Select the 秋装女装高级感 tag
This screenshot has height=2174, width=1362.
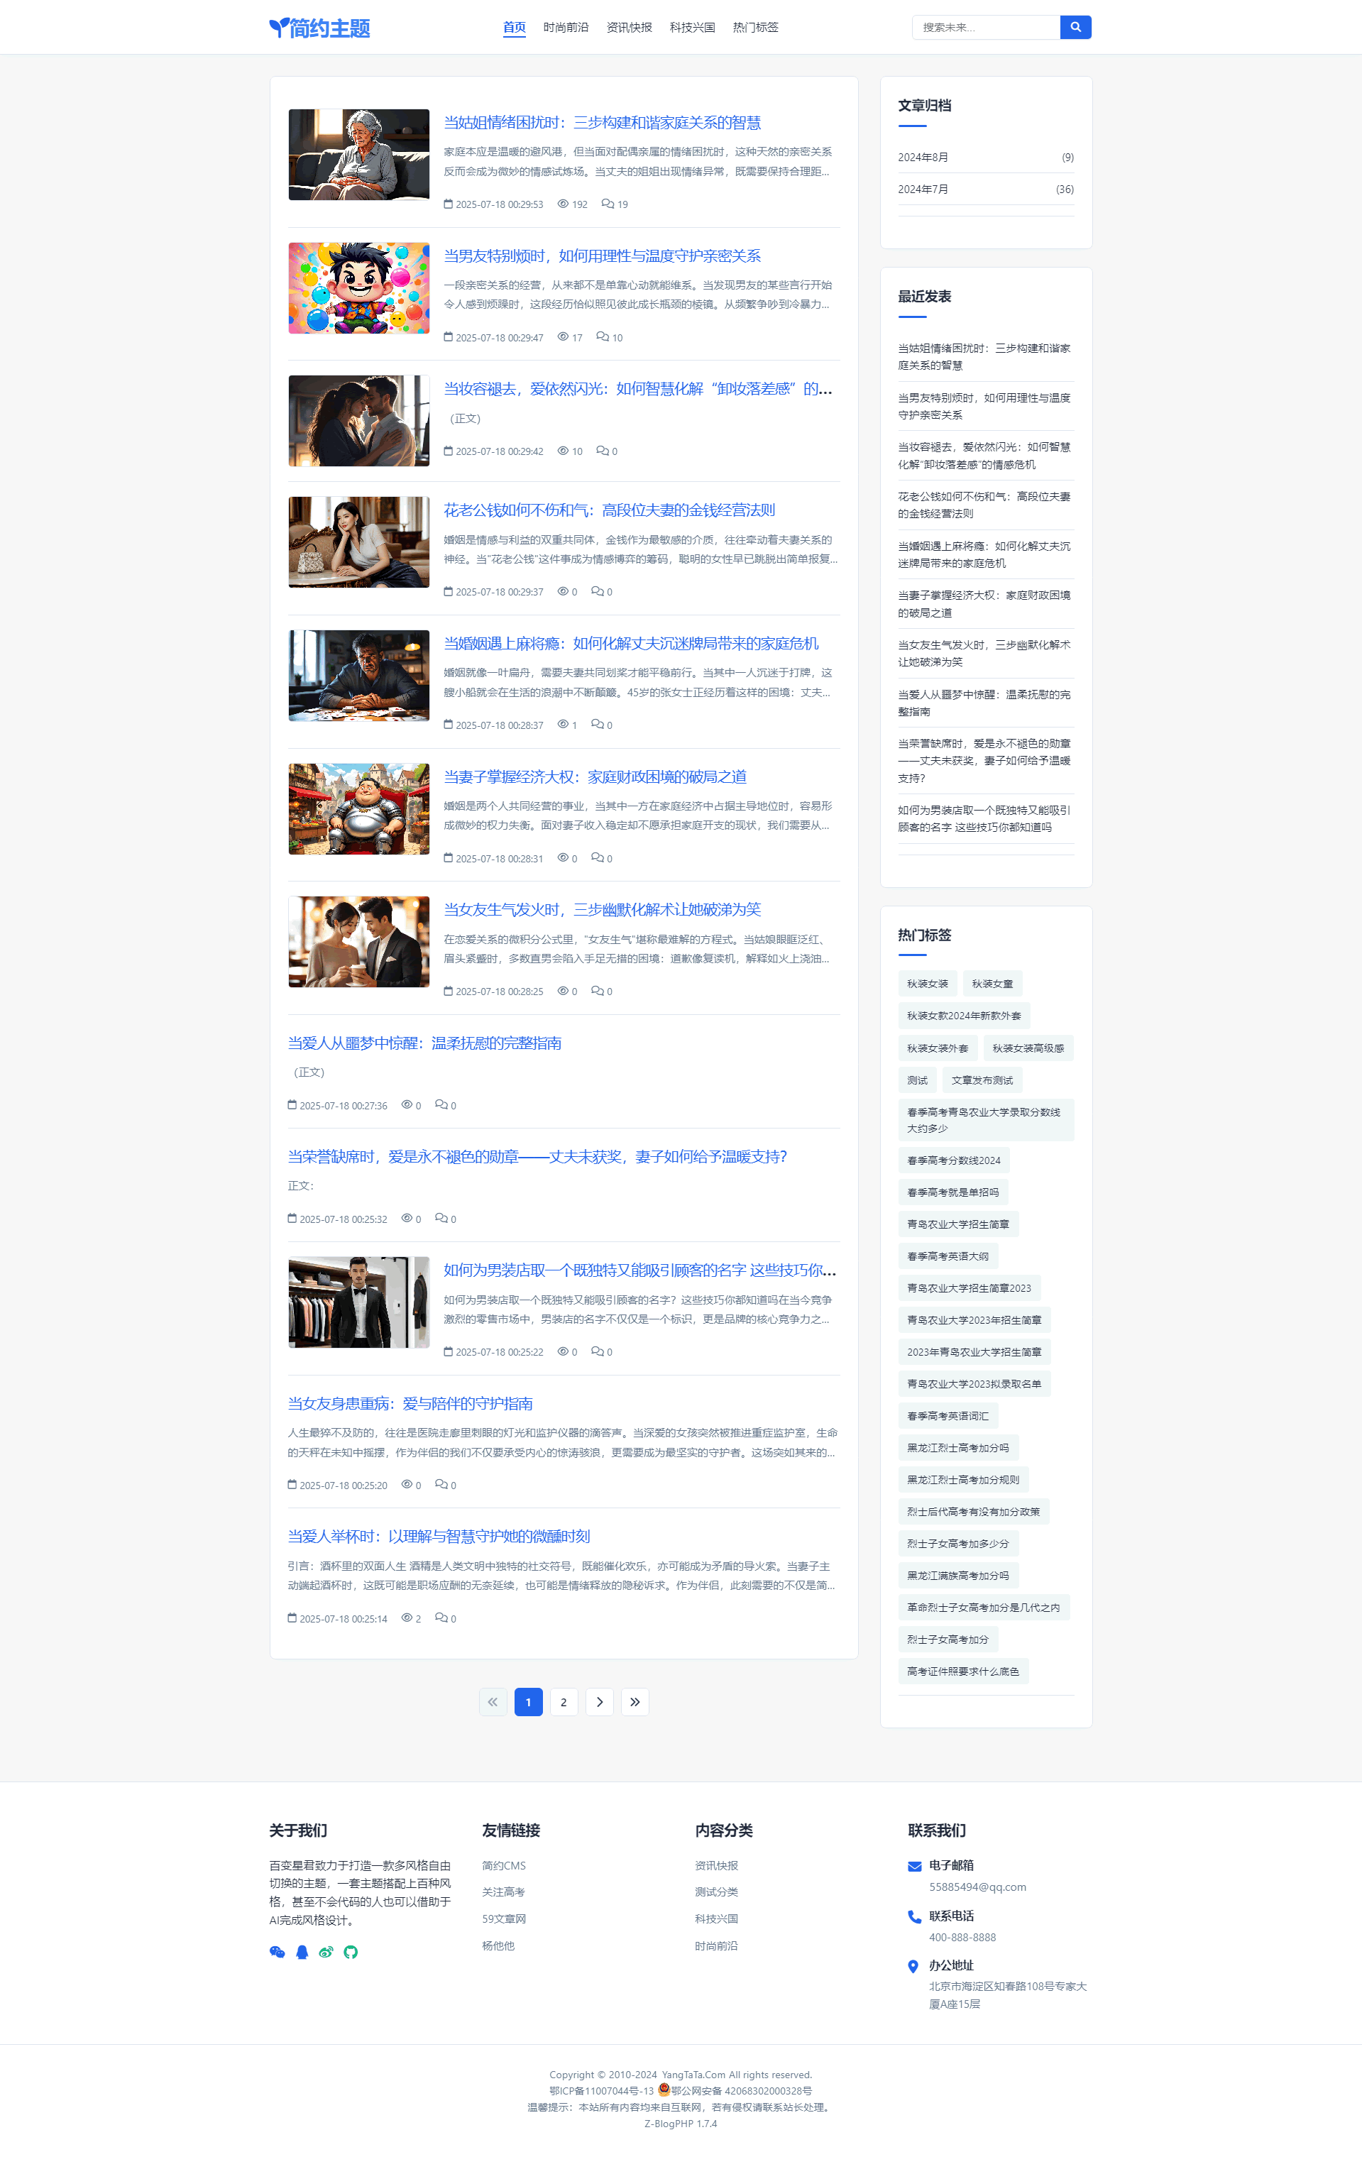click(x=1028, y=1048)
